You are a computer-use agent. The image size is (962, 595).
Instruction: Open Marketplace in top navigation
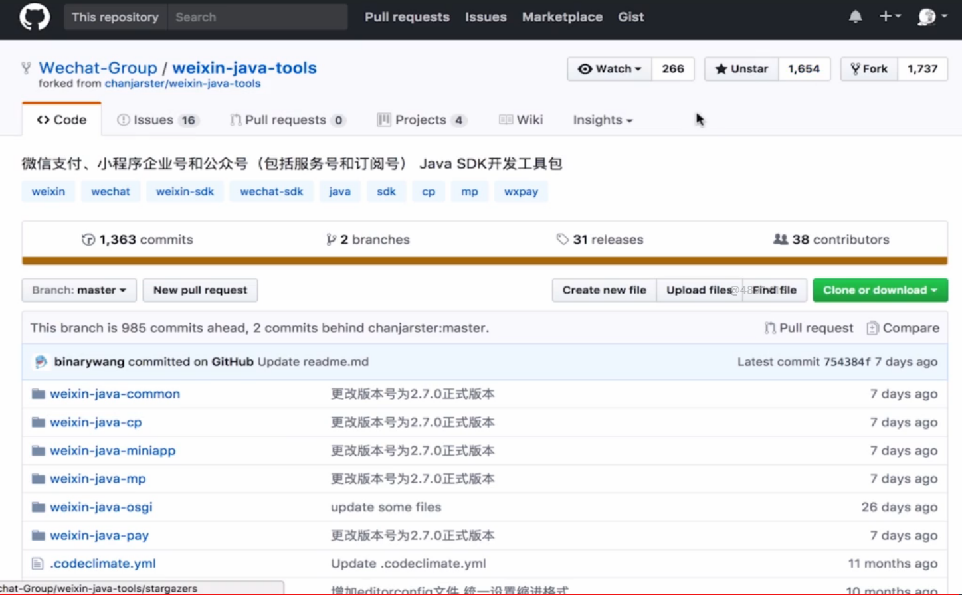click(562, 17)
